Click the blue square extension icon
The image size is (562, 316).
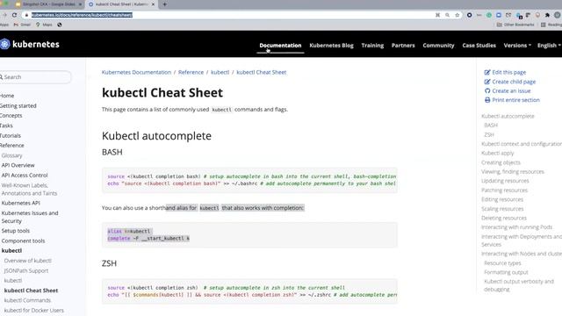(x=499, y=15)
